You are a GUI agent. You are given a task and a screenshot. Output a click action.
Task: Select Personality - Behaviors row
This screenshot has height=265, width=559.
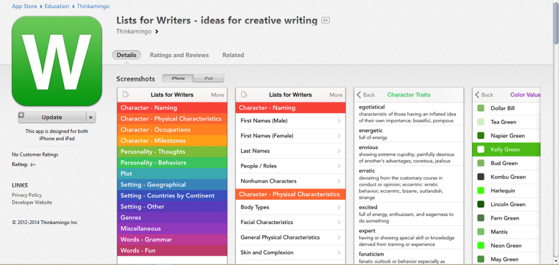172,163
